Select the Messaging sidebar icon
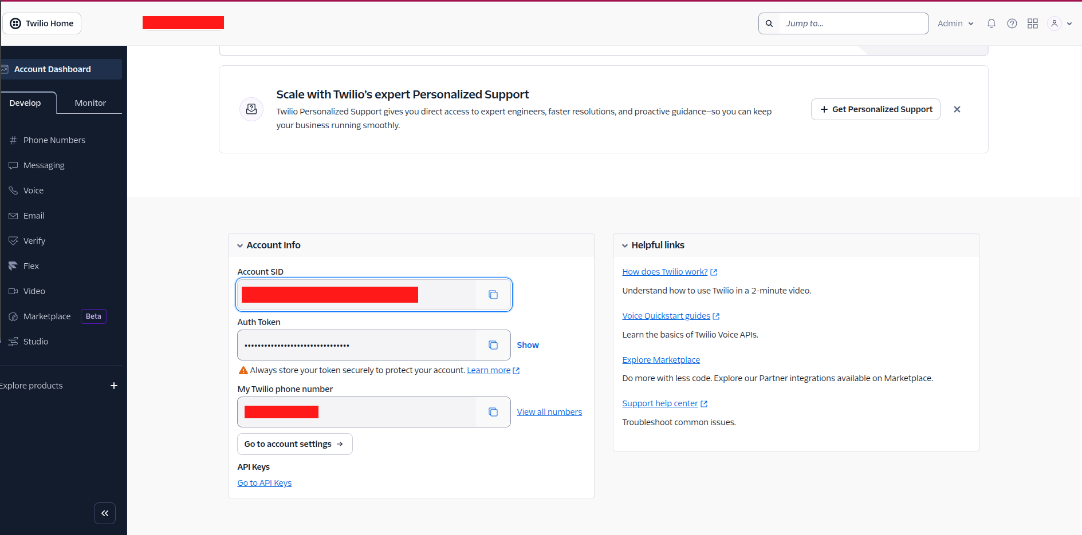This screenshot has width=1082, height=535. (13, 165)
